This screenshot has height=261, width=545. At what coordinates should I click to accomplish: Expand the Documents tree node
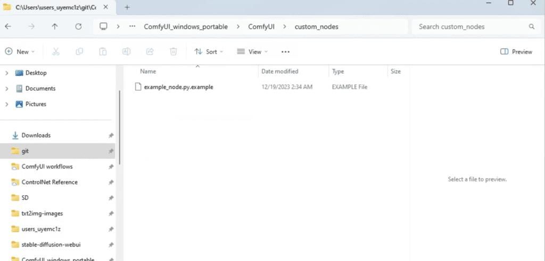pyautogui.click(x=6, y=89)
